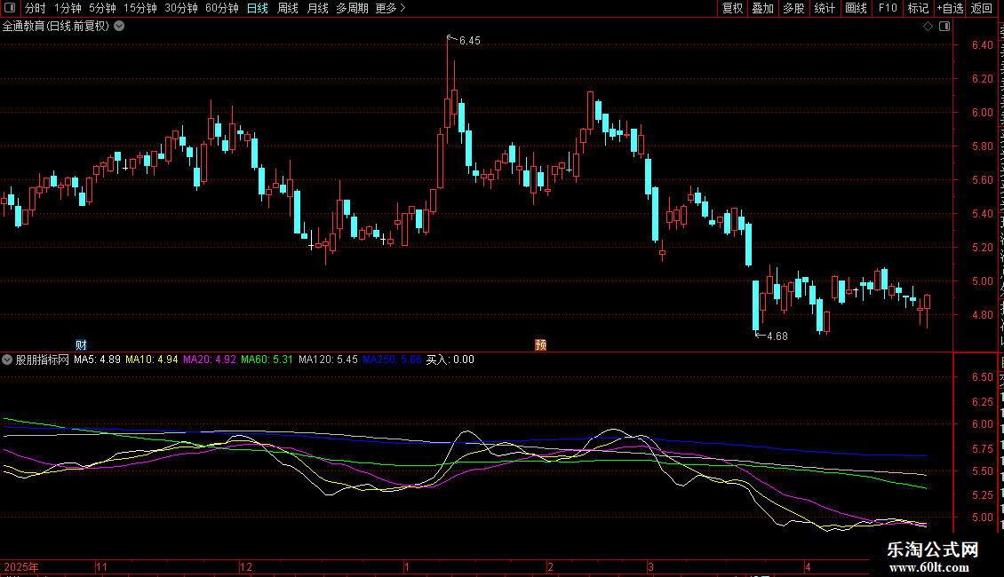The width and height of the screenshot is (1004, 577).
Task: Click the diamond icon in main chart
Action: (928, 27)
